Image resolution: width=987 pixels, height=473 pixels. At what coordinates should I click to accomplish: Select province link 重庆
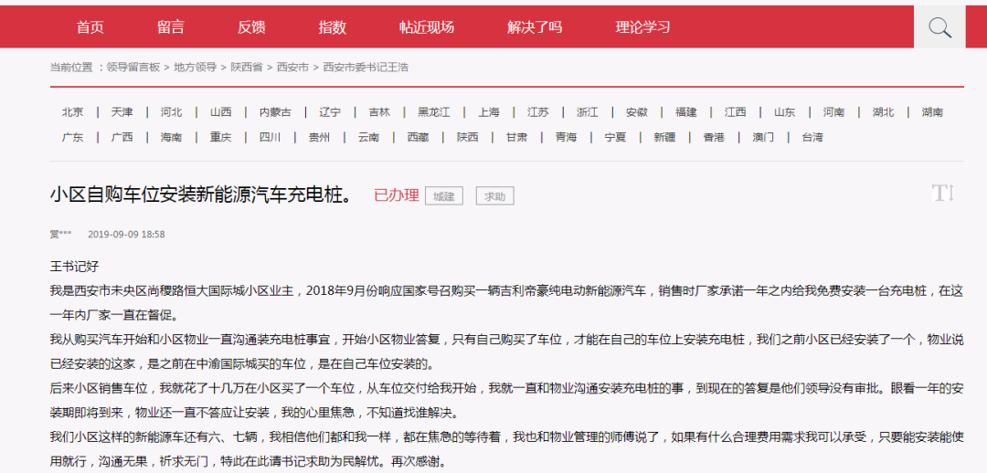[221, 136]
